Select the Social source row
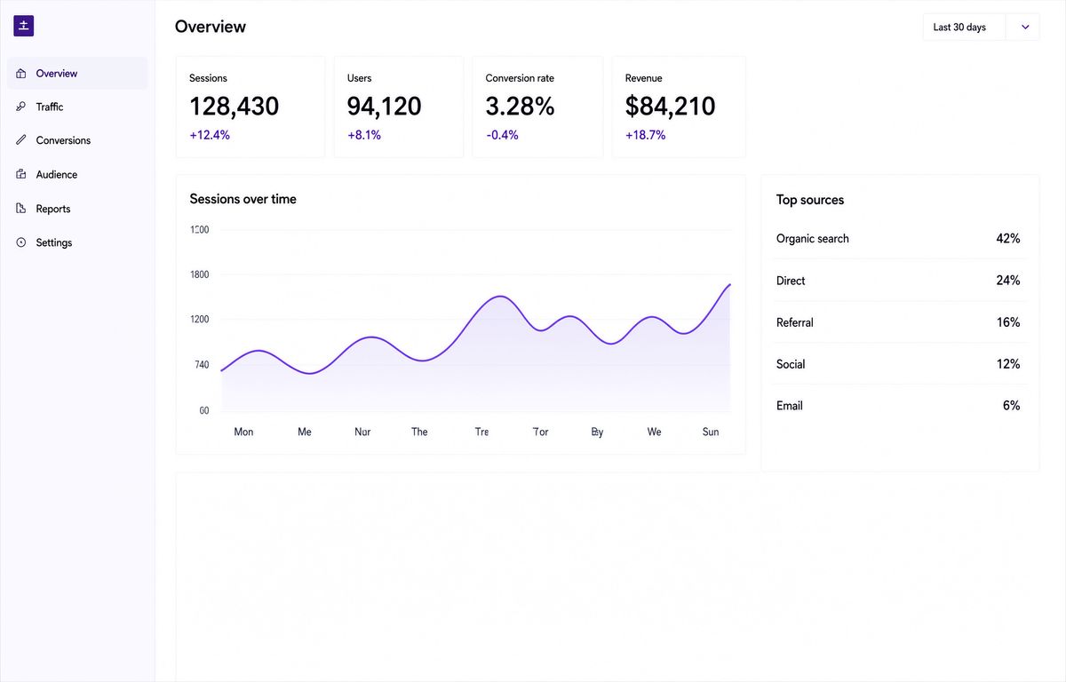This screenshot has height=682, width=1066. point(898,364)
